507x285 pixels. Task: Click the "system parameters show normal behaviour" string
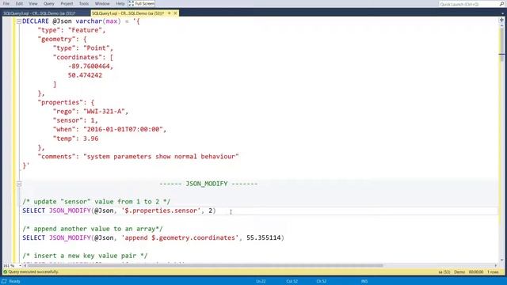pos(161,157)
